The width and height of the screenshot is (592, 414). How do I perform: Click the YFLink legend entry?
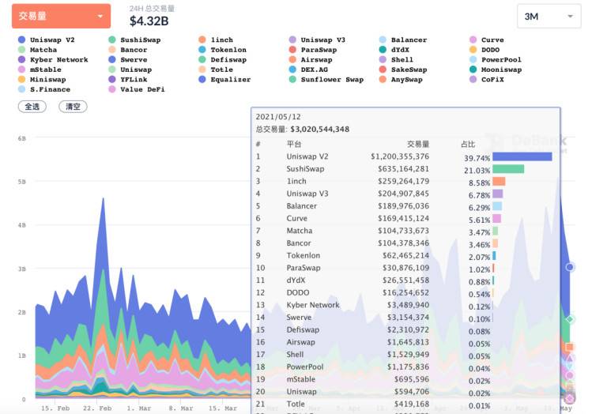[x=127, y=80]
